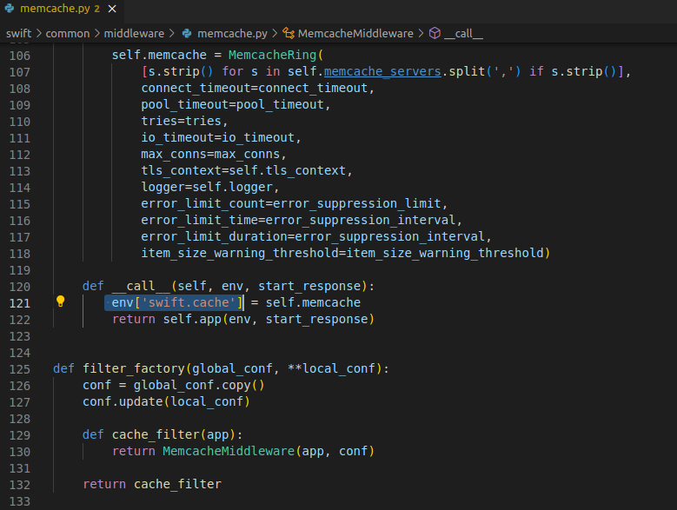The width and height of the screenshot is (677, 510).
Task: Click the 'return cache_filter' statement on line 132
Action: pyautogui.click(x=152, y=484)
